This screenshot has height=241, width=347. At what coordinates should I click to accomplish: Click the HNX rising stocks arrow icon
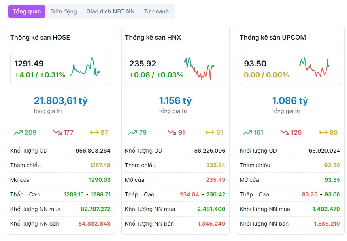(x=133, y=133)
